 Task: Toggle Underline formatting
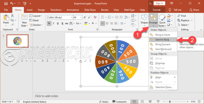[58, 24]
